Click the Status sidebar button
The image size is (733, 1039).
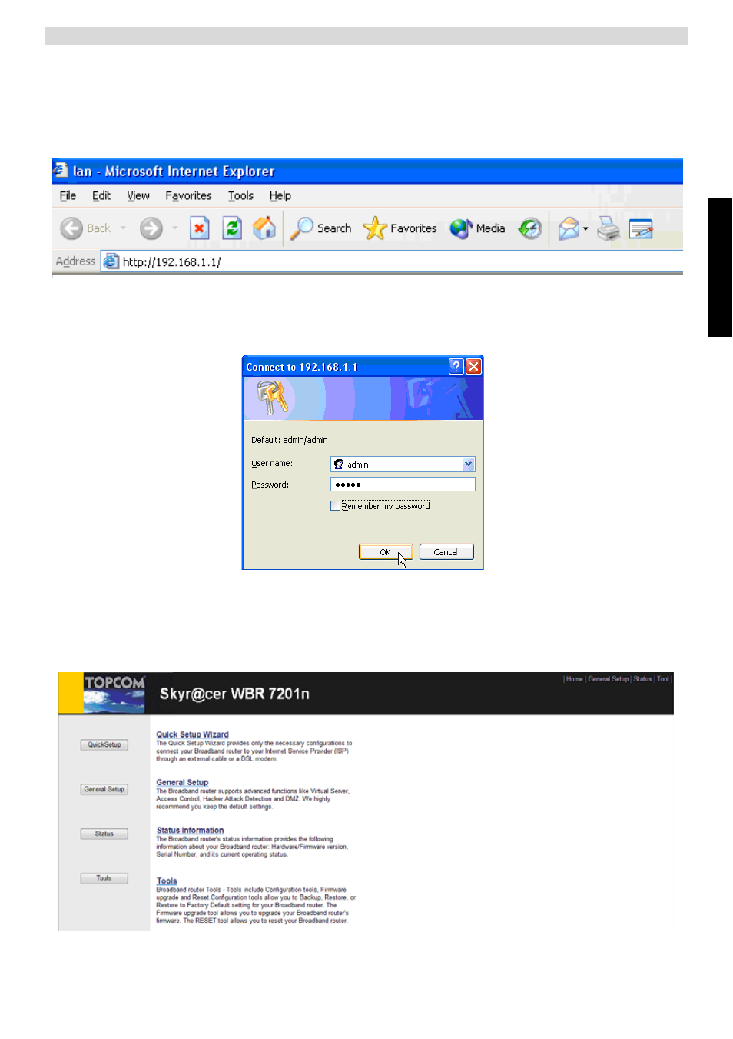pos(104,834)
